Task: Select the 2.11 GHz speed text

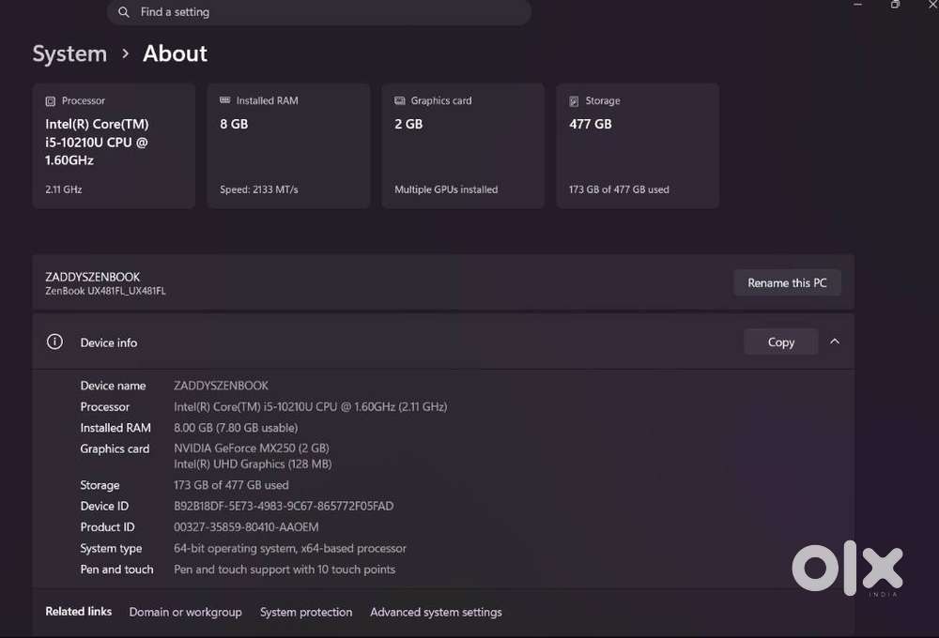Action: 64,190
